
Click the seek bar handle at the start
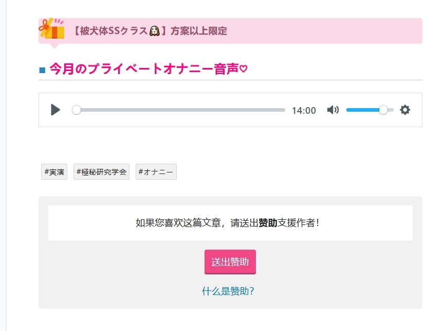click(77, 110)
